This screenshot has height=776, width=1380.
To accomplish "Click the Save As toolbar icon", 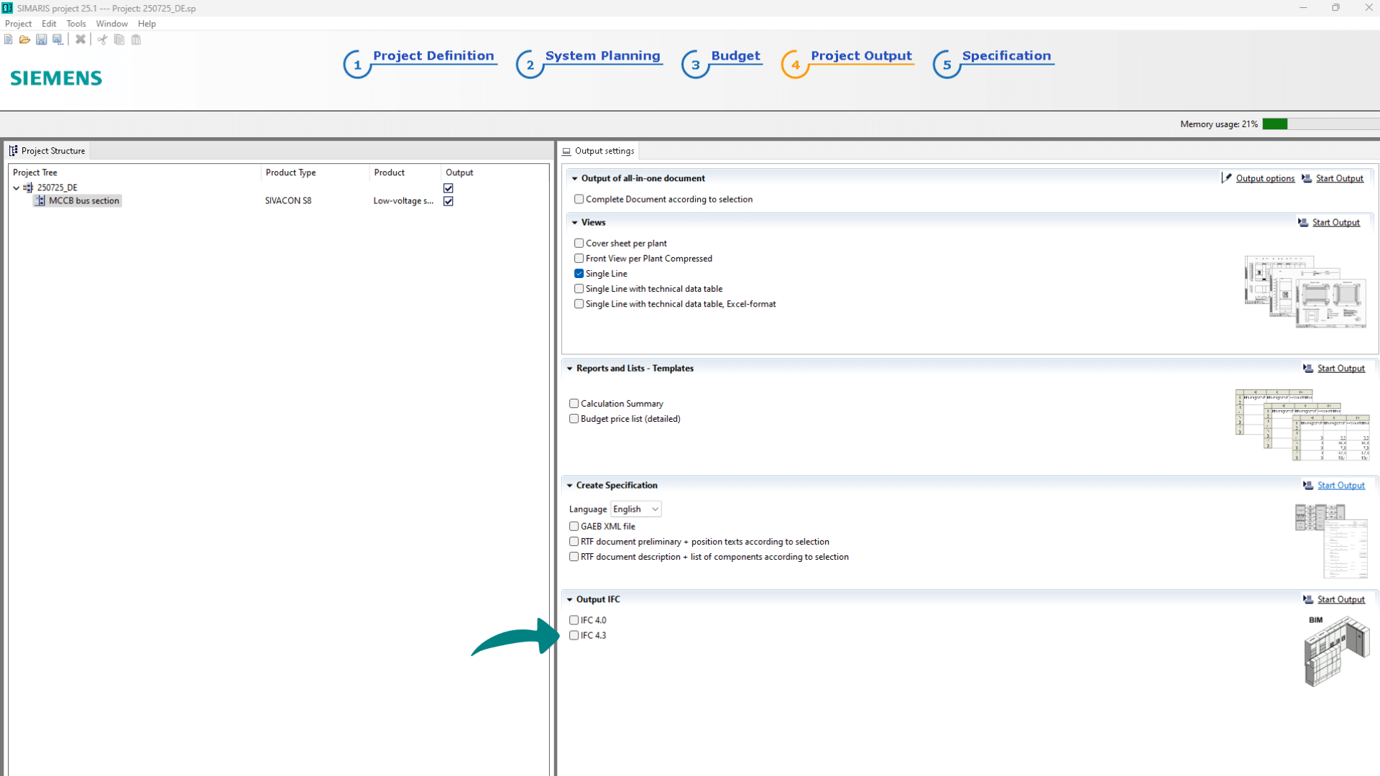I will (57, 40).
